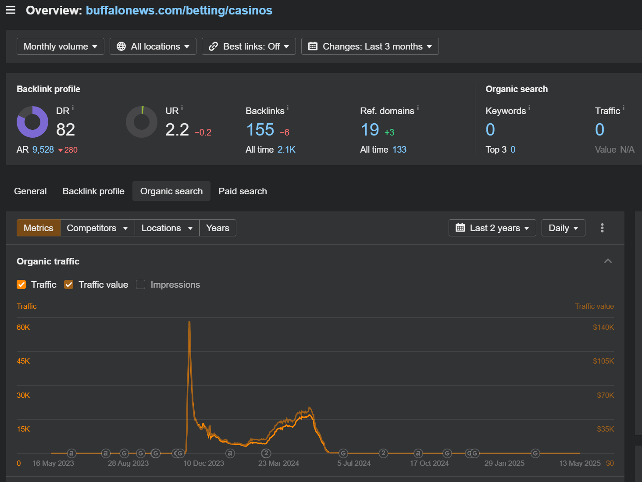Open the 155 backlinks count

[x=260, y=130]
